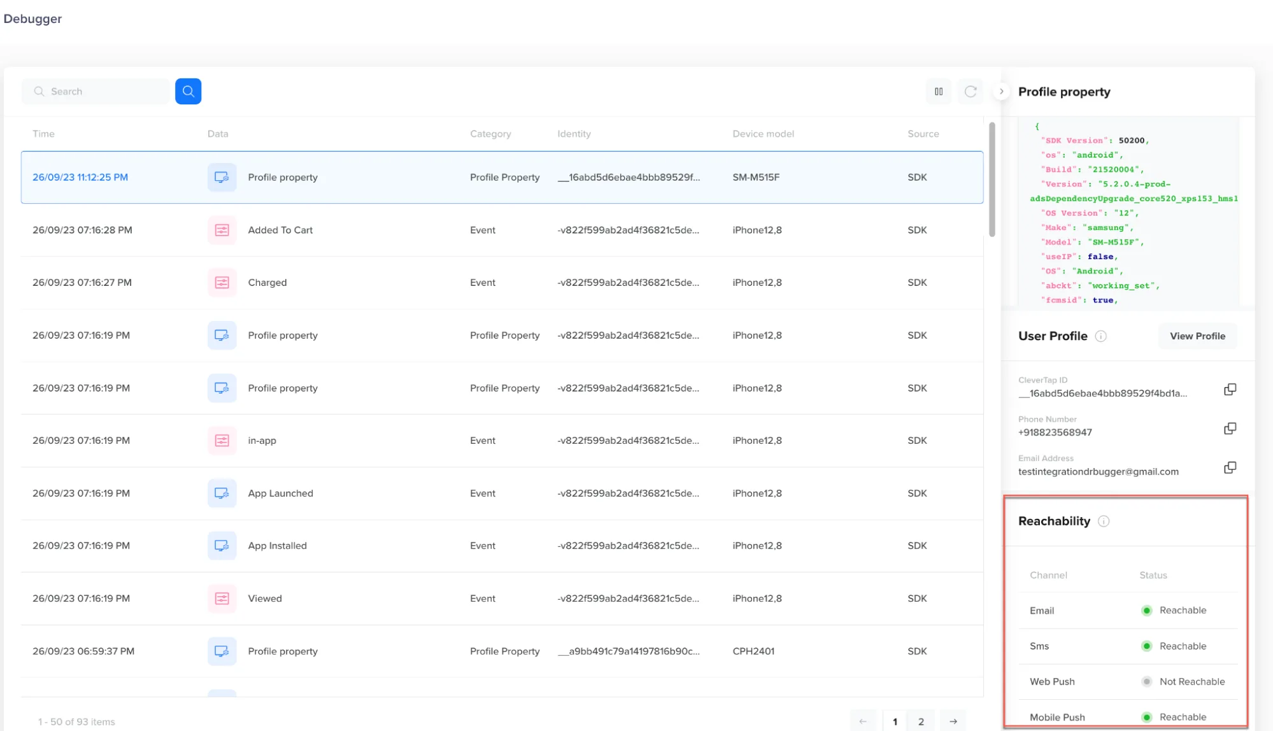Viewport: 1273px width, 731px height.
Task: Click Reachability info icon
Action: 1104,522
